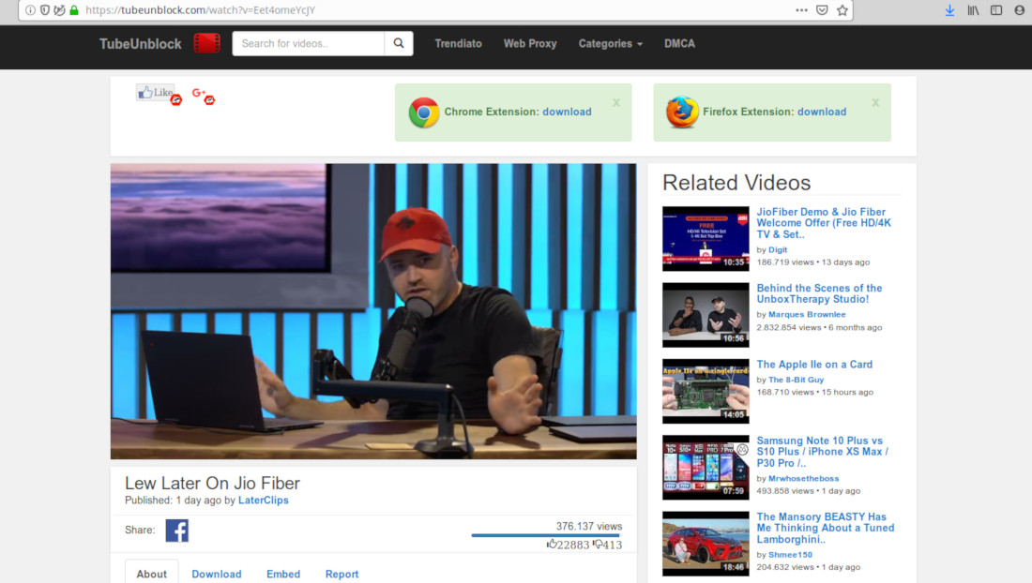Click the like-dislike ratio bar
Image resolution: width=1032 pixels, height=583 pixels.
[546, 535]
